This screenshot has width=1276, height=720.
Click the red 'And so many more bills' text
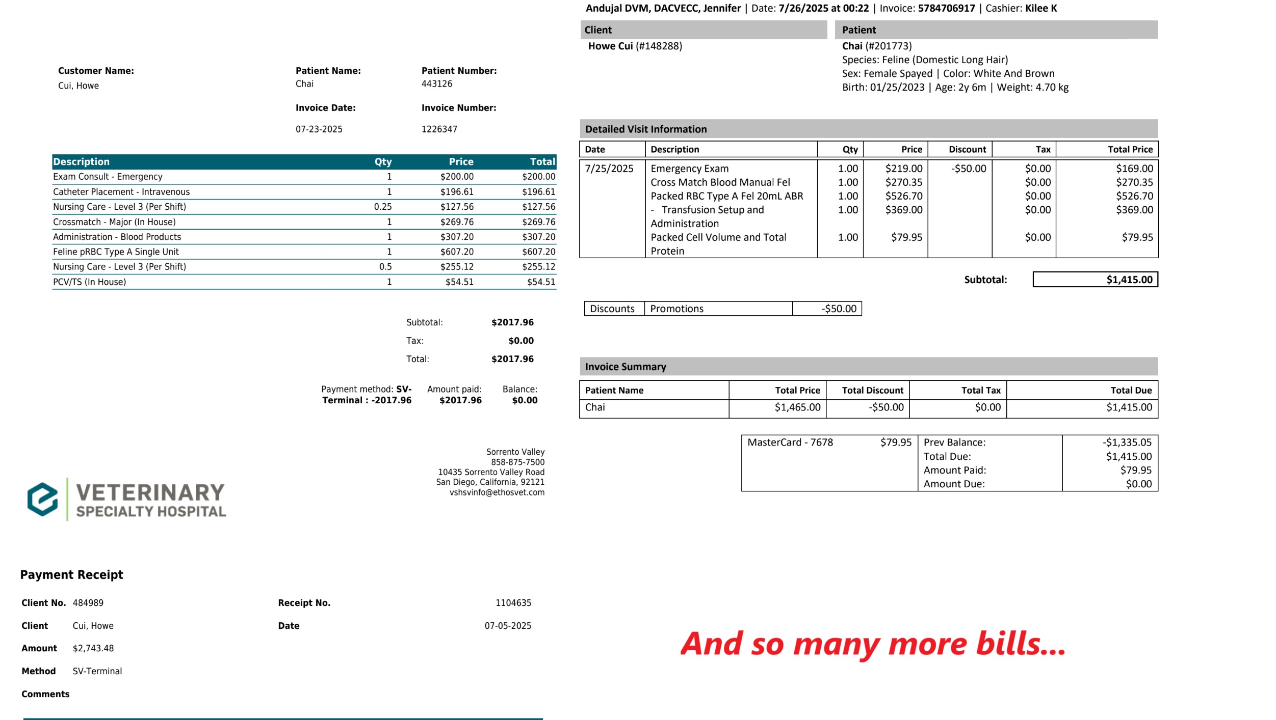pos(872,644)
